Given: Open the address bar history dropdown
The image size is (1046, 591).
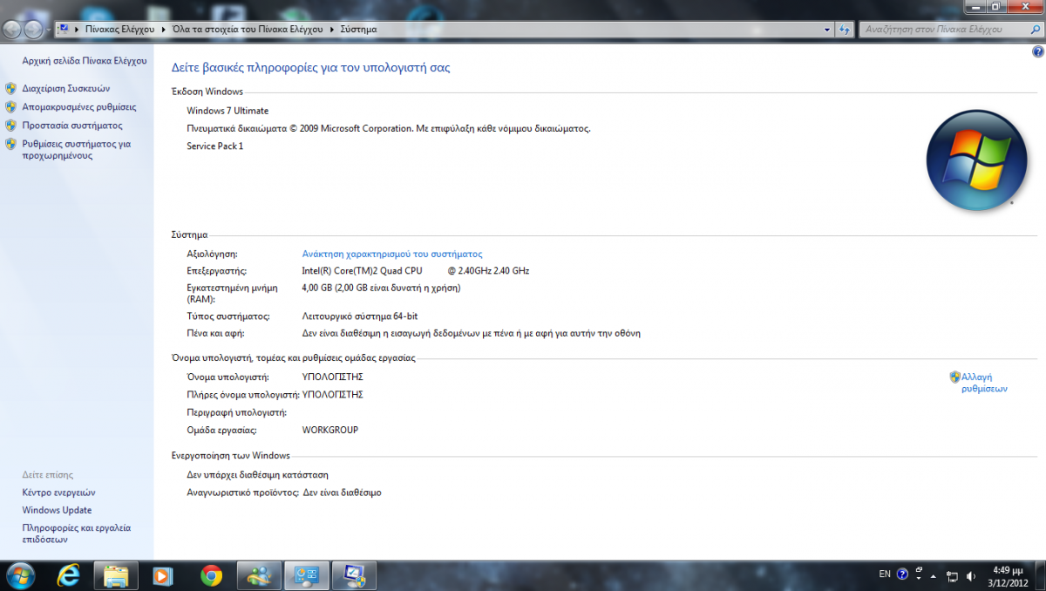Looking at the screenshot, I should tap(827, 29).
